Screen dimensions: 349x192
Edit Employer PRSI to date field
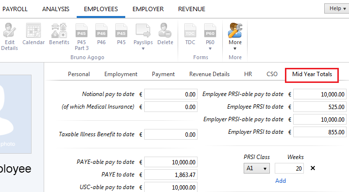tap(320, 132)
